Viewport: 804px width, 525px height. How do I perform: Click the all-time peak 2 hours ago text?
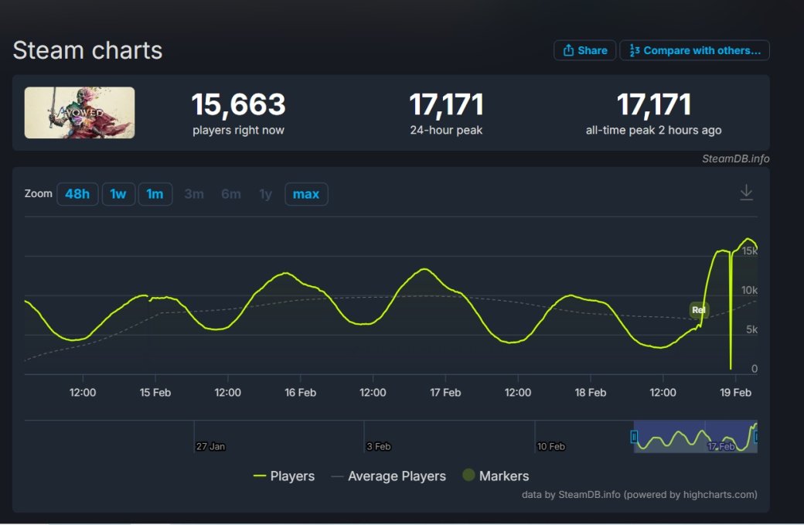coord(654,130)
